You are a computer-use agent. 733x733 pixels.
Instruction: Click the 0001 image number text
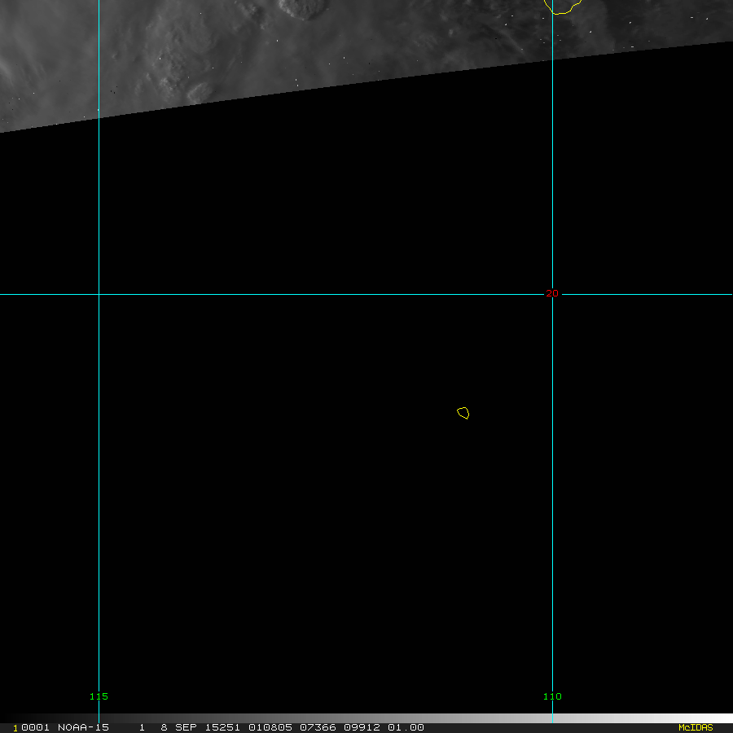[x=36, y=727]
